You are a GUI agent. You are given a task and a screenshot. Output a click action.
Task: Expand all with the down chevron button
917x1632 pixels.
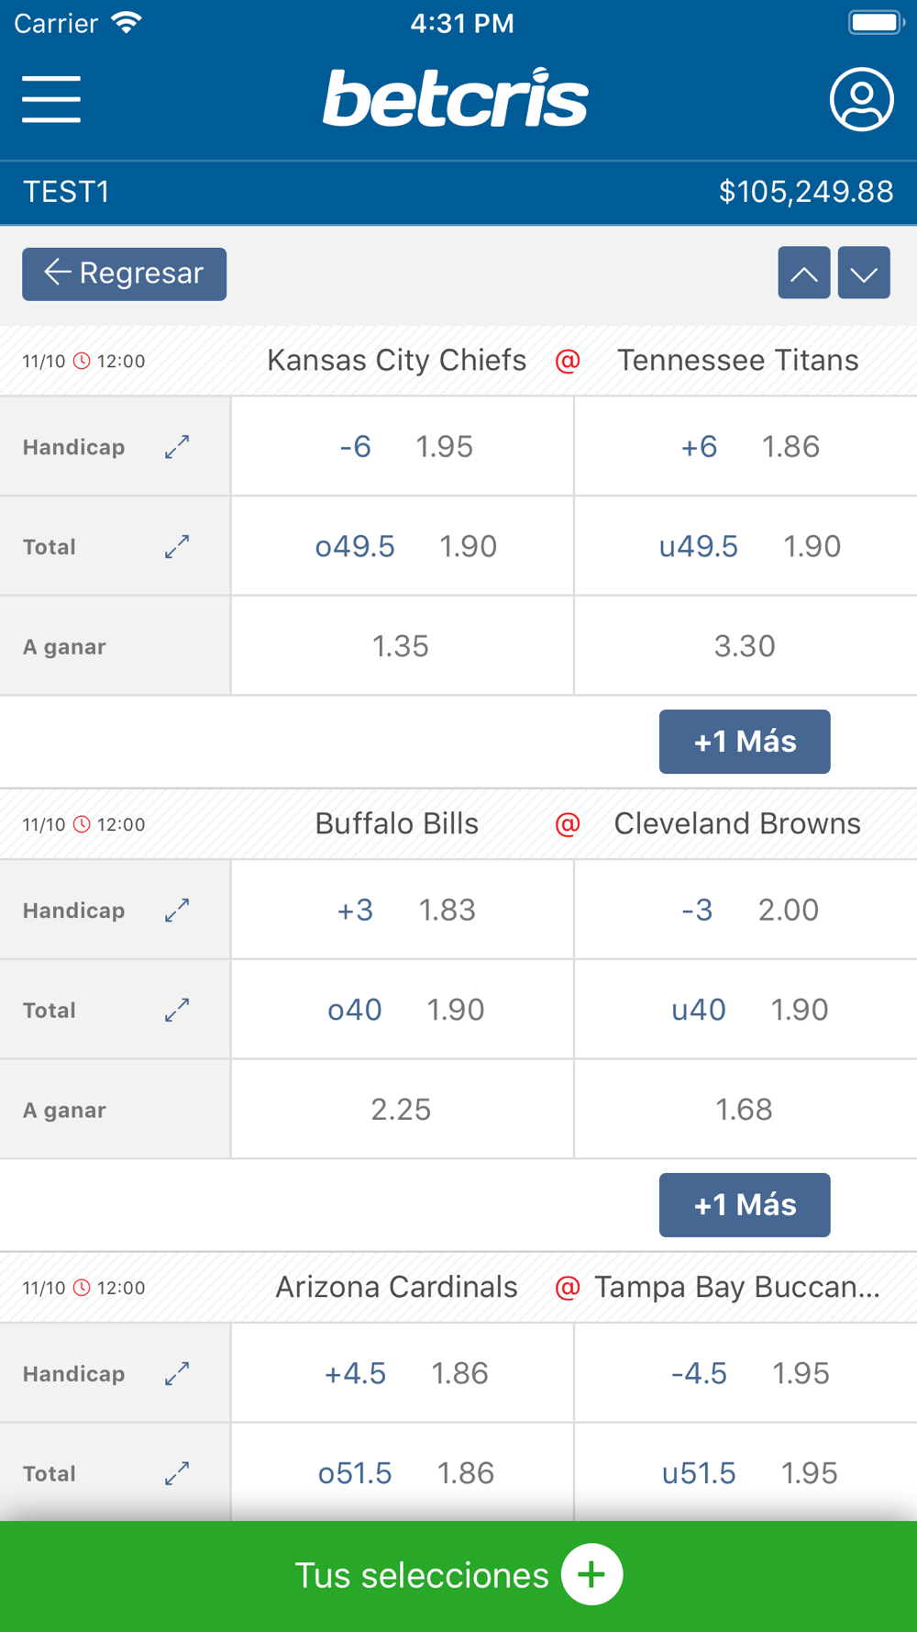[x=864, y=273]
